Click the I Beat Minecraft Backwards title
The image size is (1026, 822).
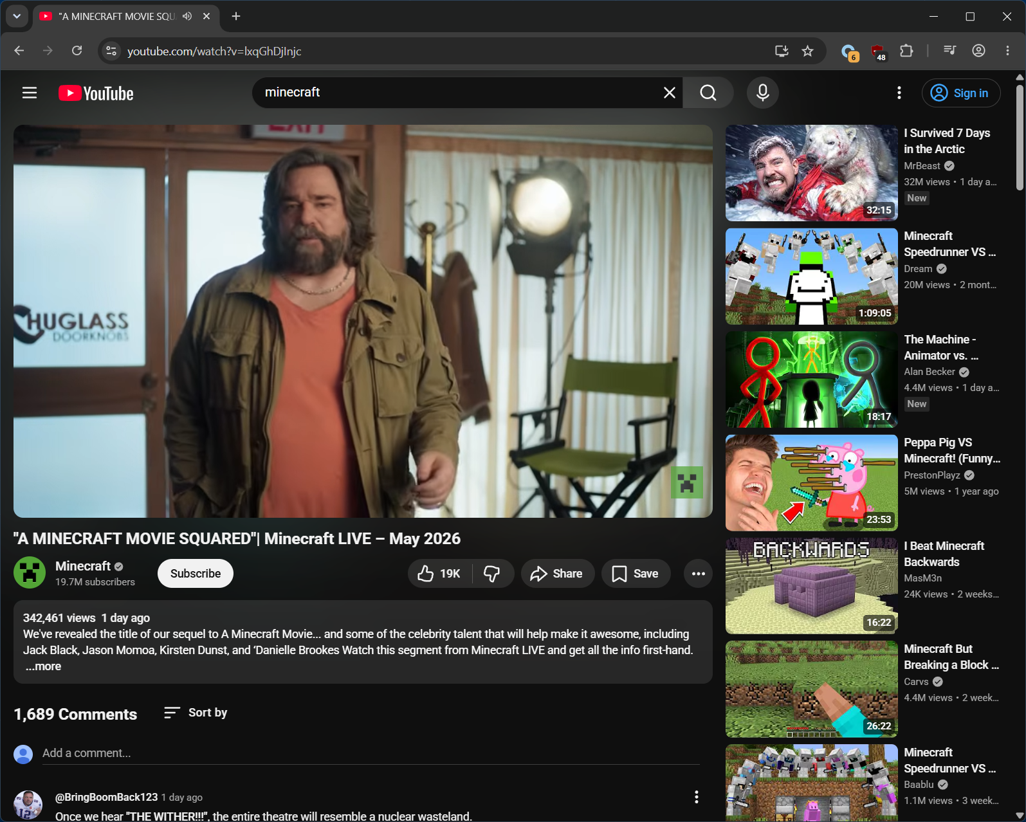click(x=944, y=554)
